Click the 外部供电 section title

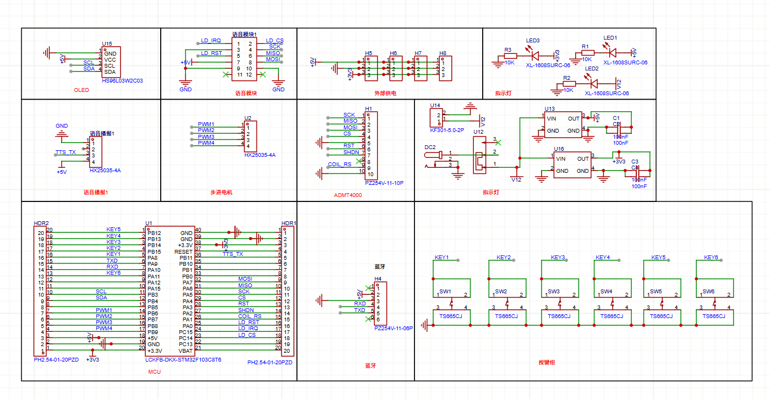point(385,94)
